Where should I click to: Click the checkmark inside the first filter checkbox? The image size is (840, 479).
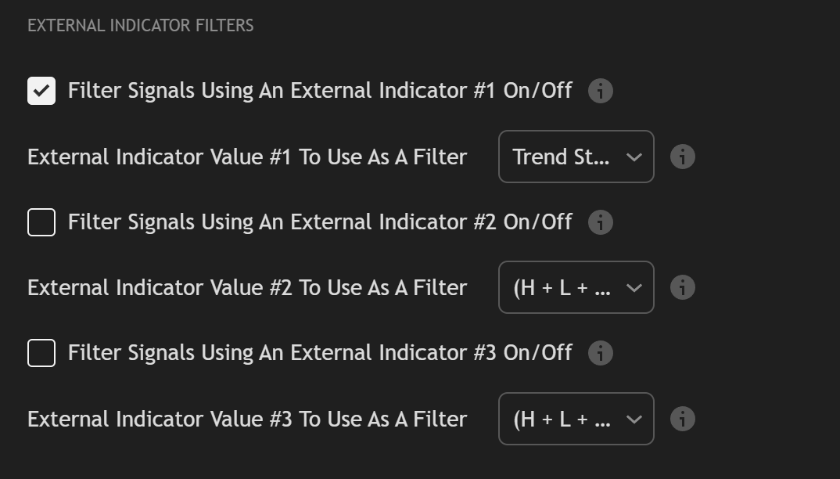(x=41, y=91)
